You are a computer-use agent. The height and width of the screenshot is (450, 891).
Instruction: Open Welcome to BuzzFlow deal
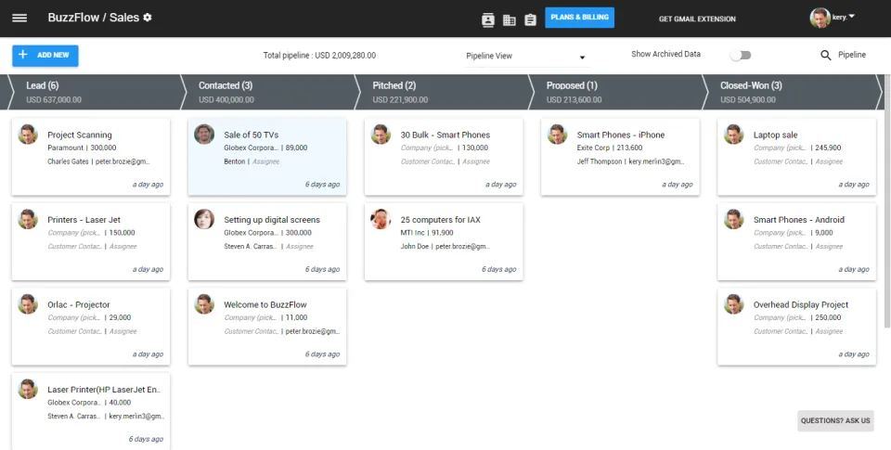265,304
